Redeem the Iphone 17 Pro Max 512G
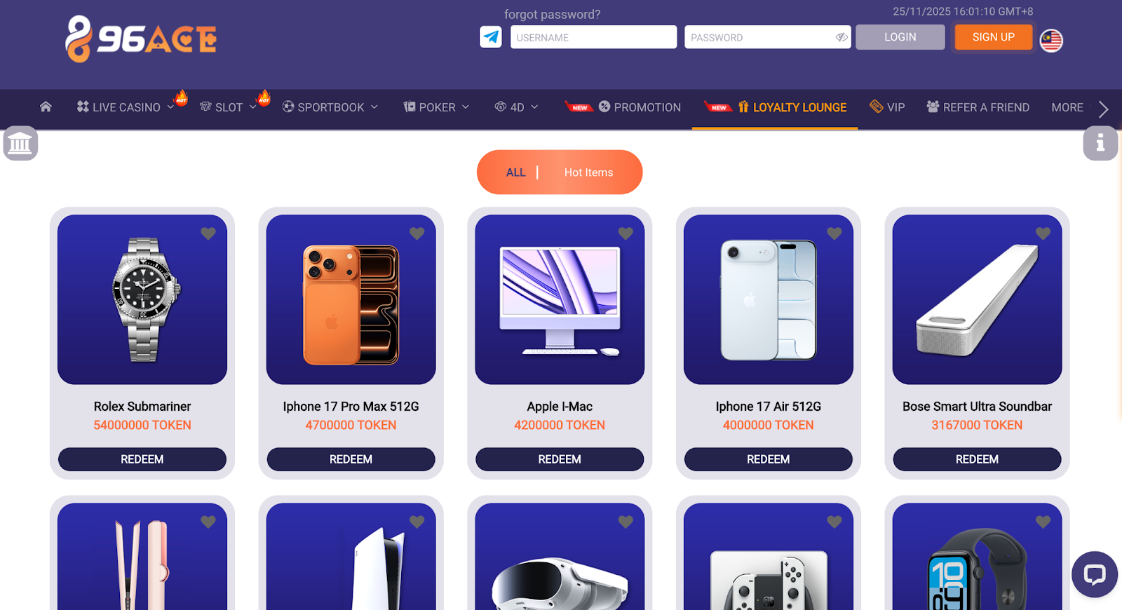The height and width of the screenshot is (610, 1122). (x=351, y=459)
